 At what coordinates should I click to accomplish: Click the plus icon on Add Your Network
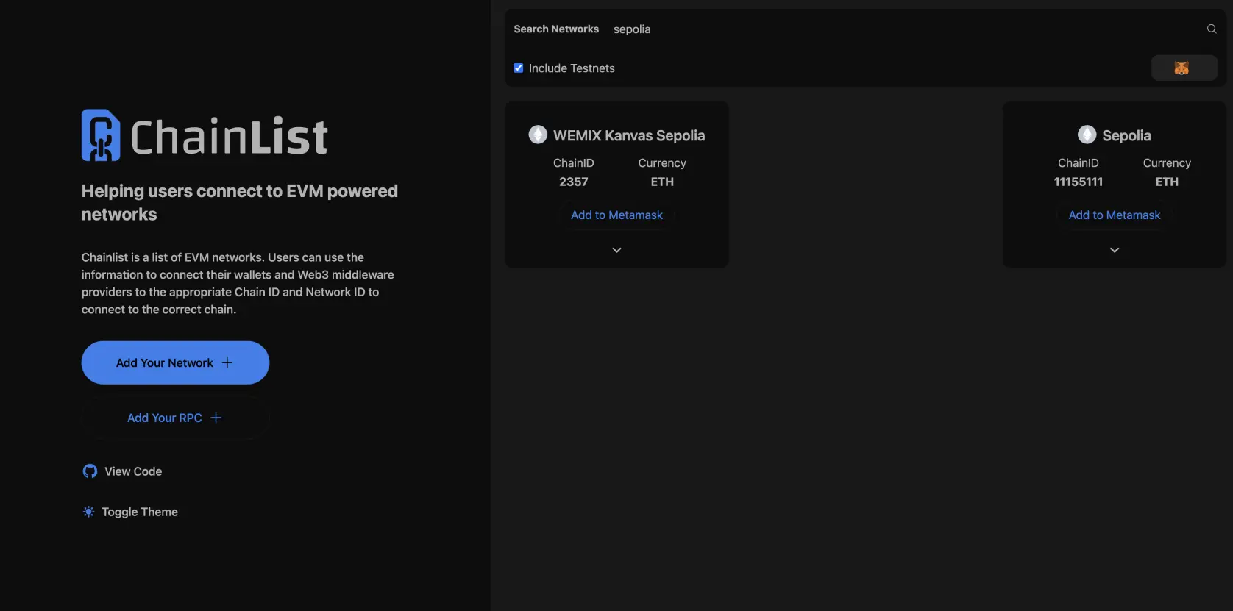click(x=227, y=362)
